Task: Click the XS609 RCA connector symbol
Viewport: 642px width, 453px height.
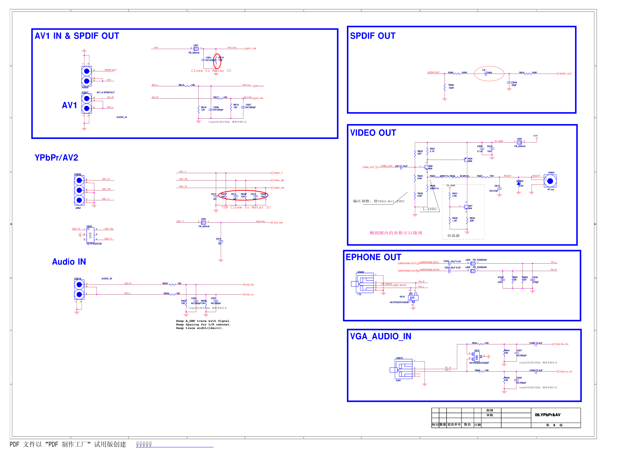Action: (86, 76)
